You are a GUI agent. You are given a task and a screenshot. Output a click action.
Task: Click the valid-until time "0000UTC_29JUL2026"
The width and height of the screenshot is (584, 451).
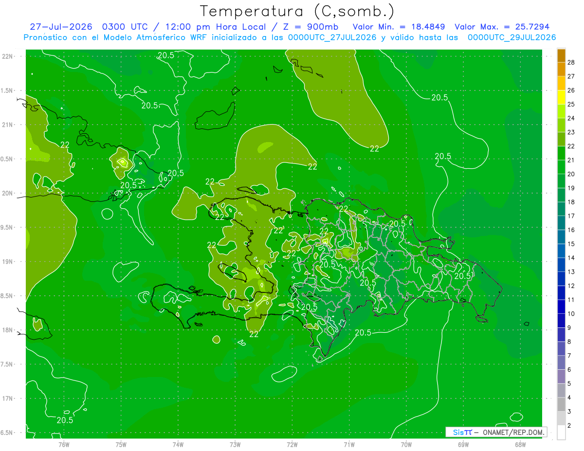(511, 37)
